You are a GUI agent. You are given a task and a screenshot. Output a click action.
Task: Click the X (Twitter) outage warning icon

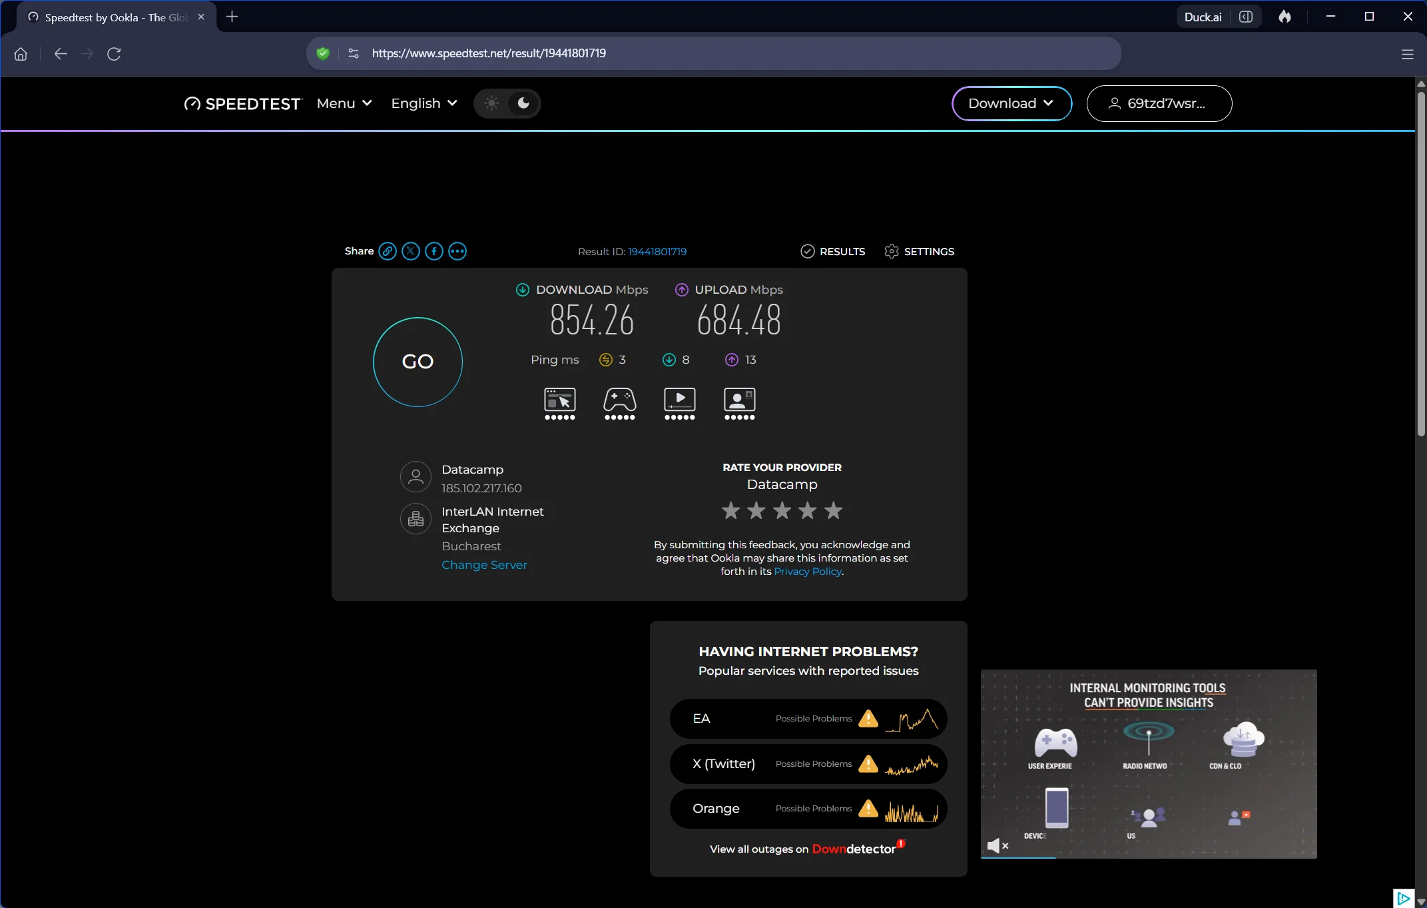(868, 763)
